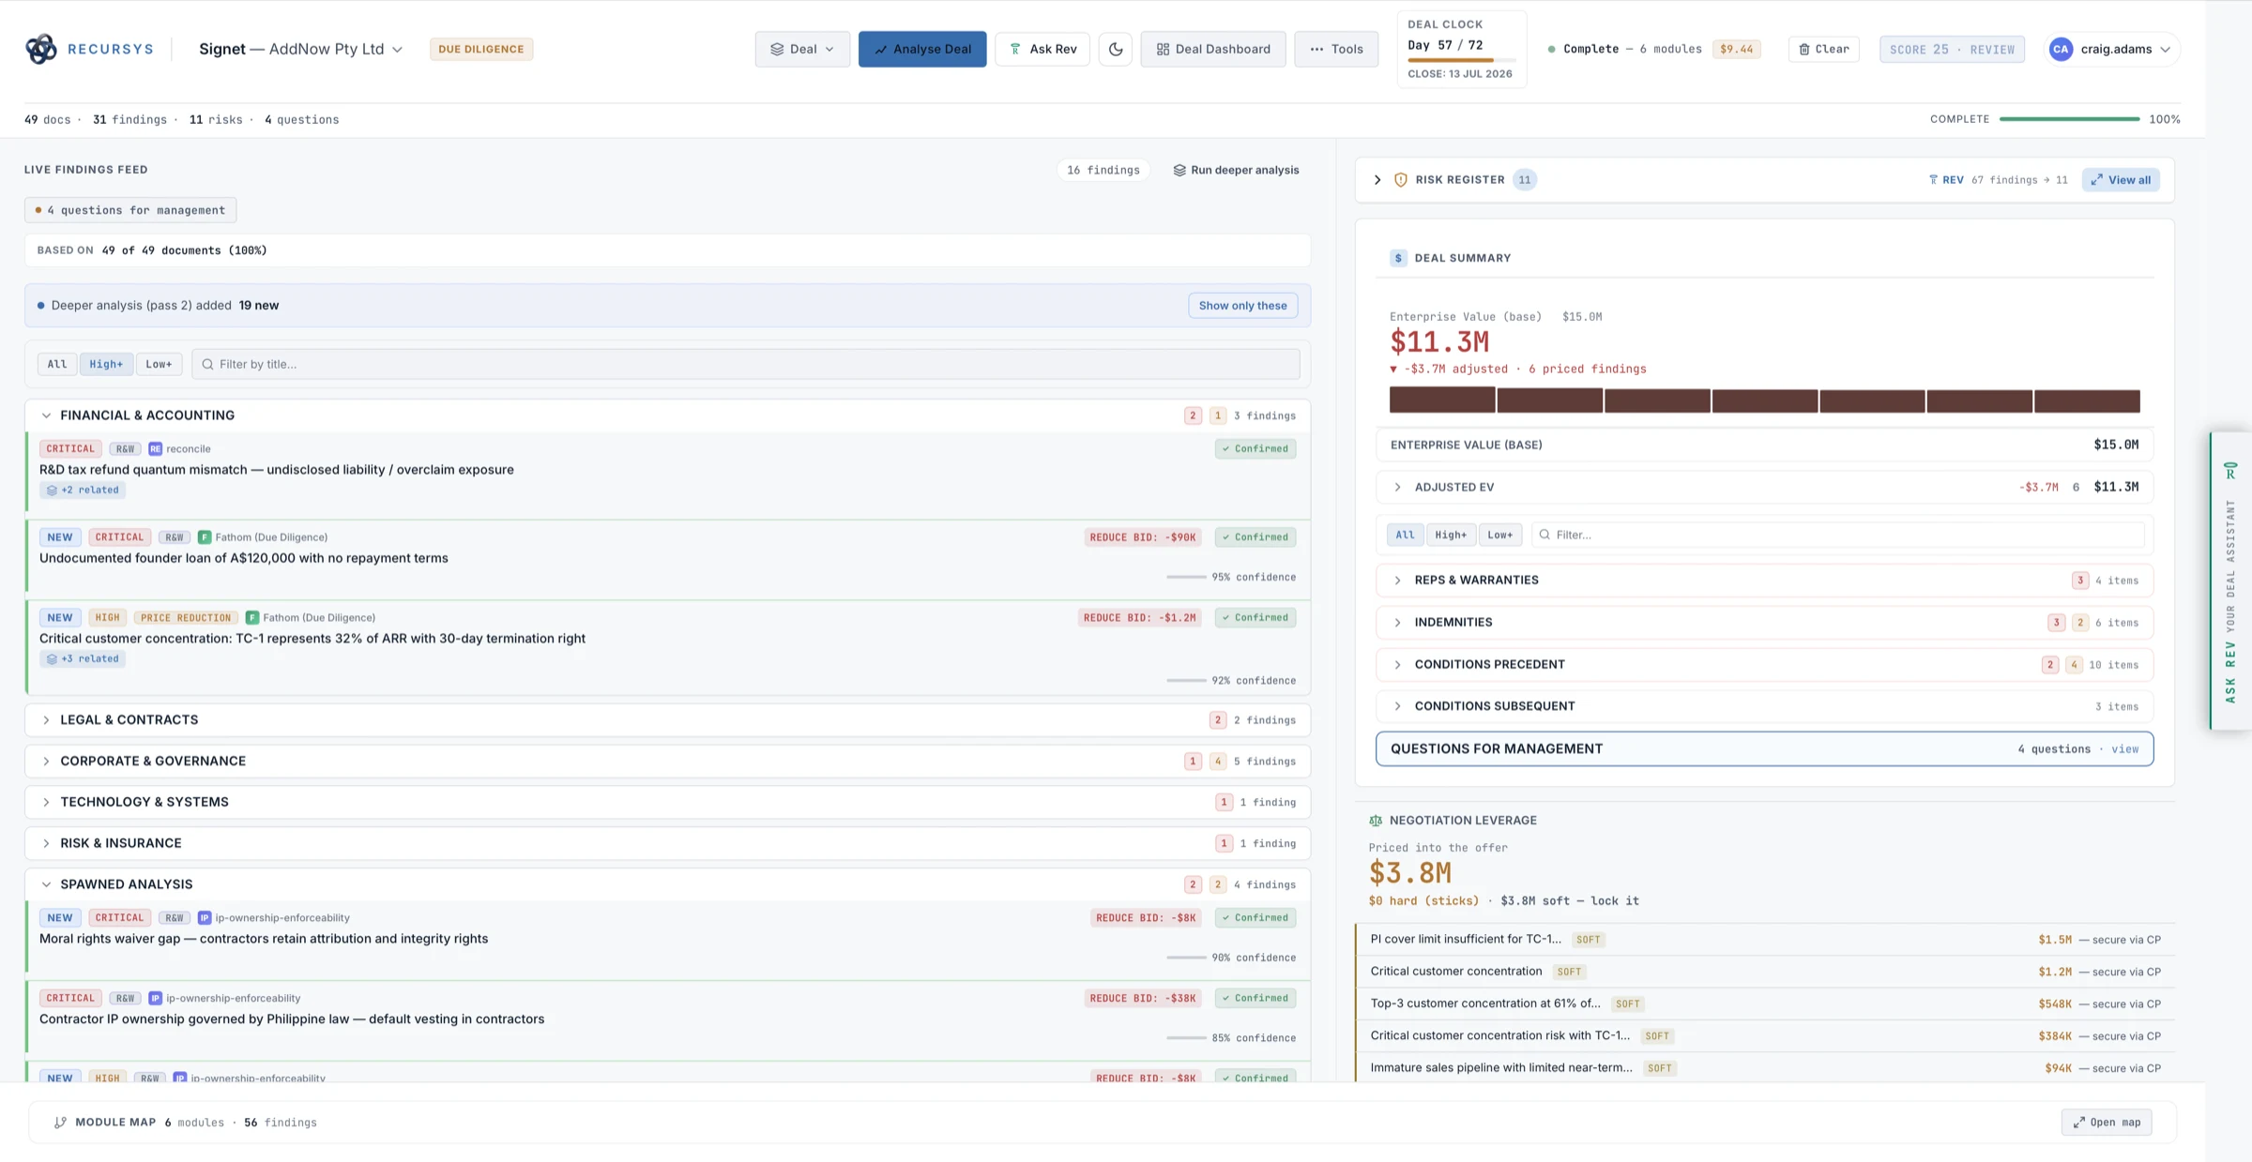Select High+ filter in findings feed
The width and height of the screenshot is (2252, 1162).
106,365
